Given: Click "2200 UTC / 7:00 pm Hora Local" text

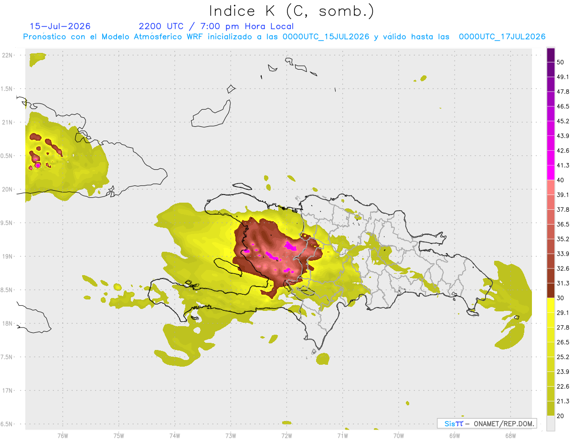Looking at the screenshot, I should (216, 26).
